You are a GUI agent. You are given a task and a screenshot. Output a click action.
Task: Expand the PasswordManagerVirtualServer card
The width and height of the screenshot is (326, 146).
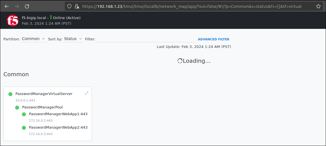pyautogui.click(x=86, y=93)
